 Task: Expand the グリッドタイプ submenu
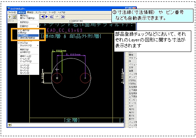[x=28, y=45]
